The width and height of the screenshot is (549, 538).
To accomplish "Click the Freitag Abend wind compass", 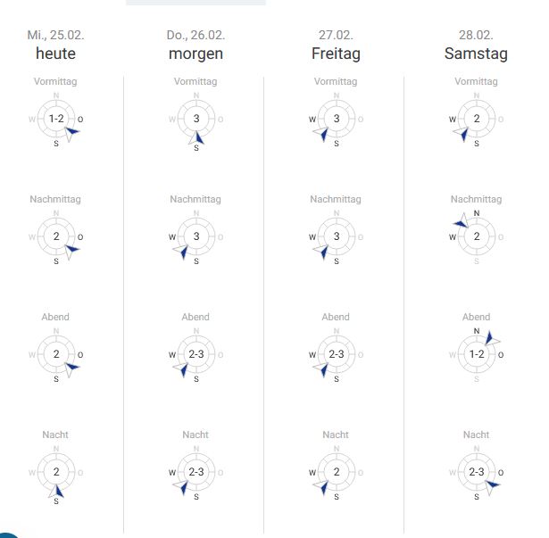I will pos(337,354).
